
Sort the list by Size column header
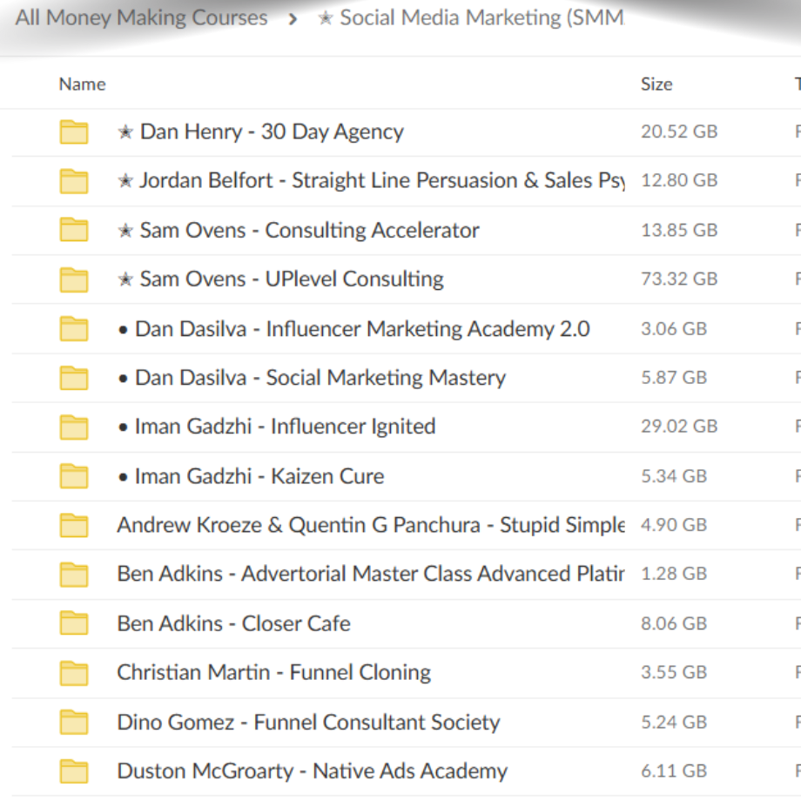pos(656,84)
